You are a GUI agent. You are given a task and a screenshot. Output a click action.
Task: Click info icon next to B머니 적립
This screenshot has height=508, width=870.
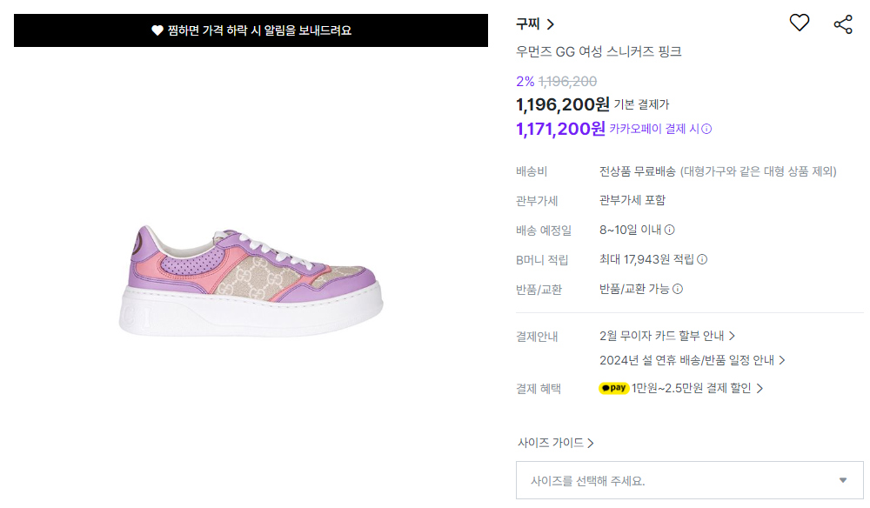[x=702, y=259]
